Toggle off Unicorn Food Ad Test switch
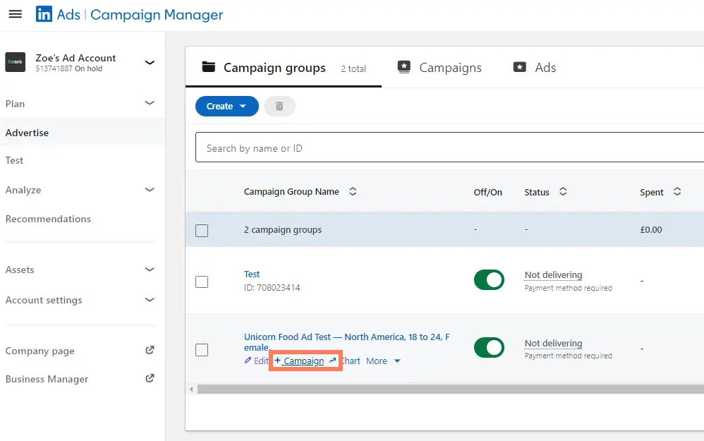704x441 pixels. pyautogui.click(x=489, y=348)
